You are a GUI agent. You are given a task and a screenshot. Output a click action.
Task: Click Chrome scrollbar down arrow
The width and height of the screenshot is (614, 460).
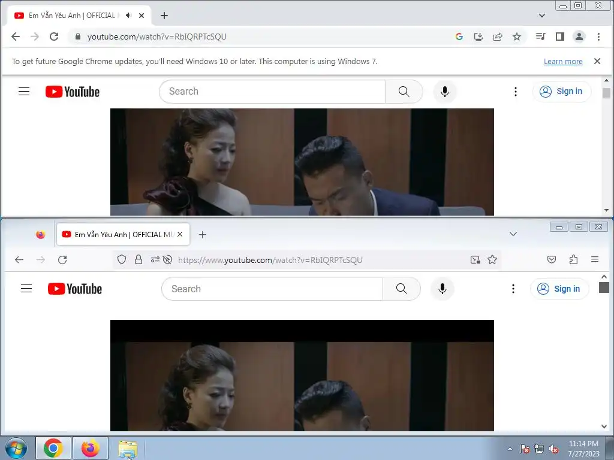(x=606, y=210)
